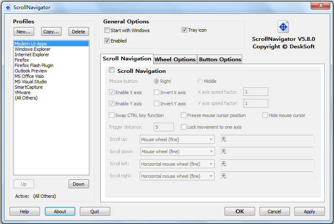Click the ScrollNavigator title bar icon
The image size is (334, 224).
coord(8,7)
